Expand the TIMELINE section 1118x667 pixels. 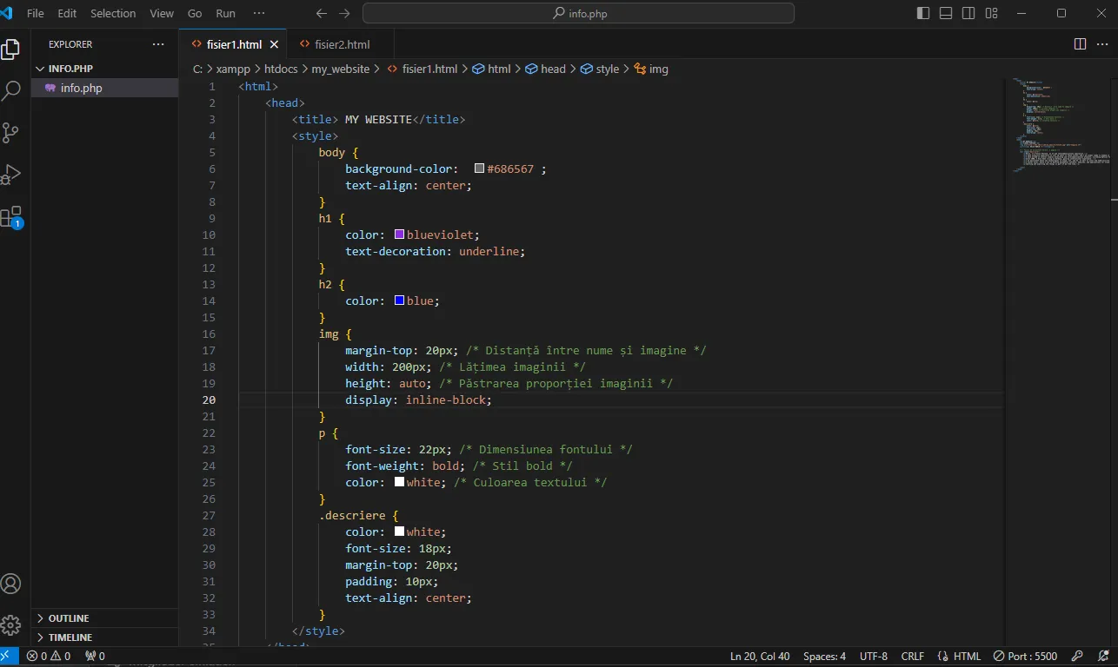coord(70,637)
